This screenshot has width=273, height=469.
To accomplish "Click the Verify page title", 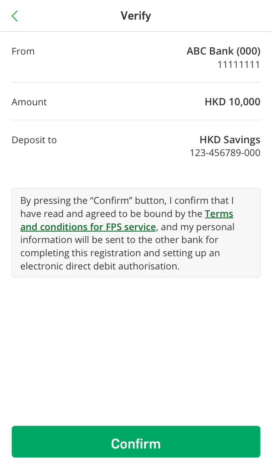I will click(136, 16).
